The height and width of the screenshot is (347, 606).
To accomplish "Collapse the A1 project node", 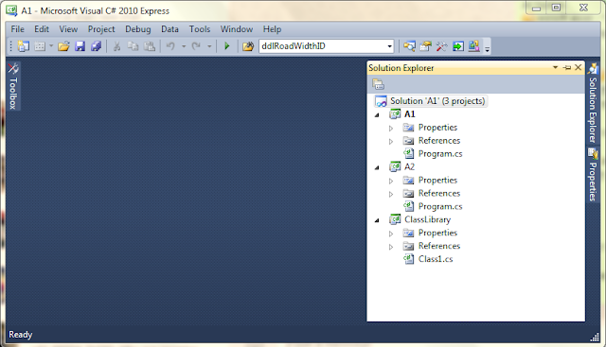I will click(377, 114).
